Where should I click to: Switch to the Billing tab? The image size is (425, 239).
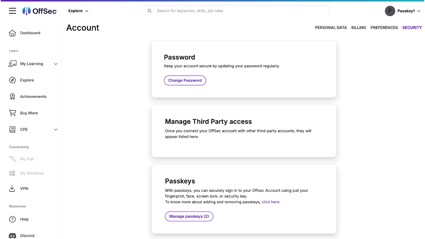tap(358, 28)
